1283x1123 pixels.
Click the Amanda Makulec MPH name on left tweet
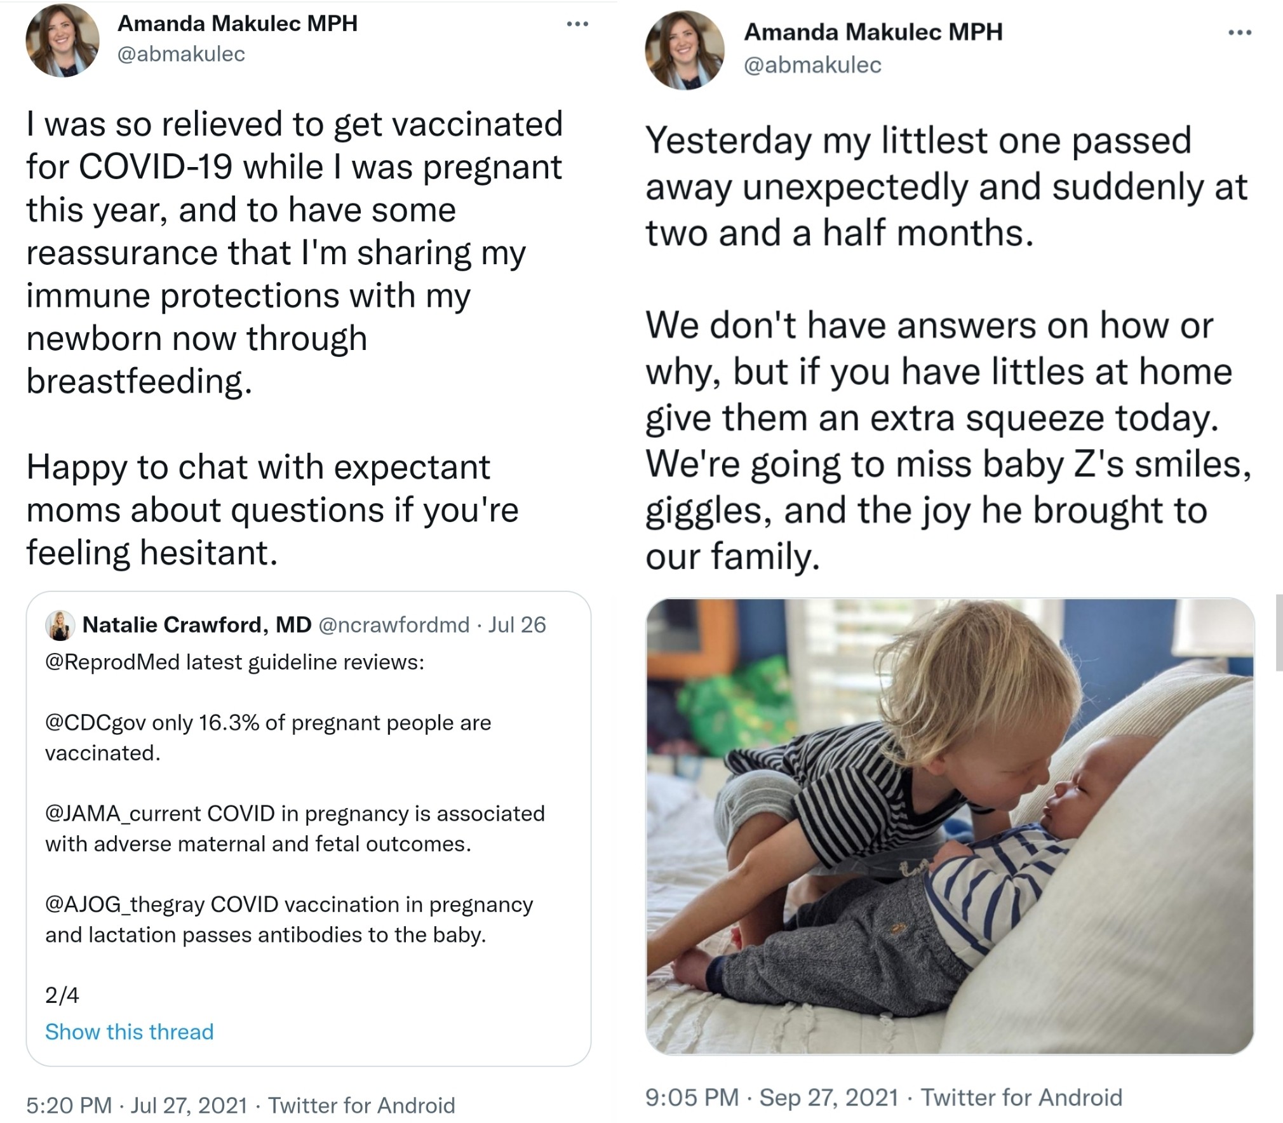click(x=238, y=24)
